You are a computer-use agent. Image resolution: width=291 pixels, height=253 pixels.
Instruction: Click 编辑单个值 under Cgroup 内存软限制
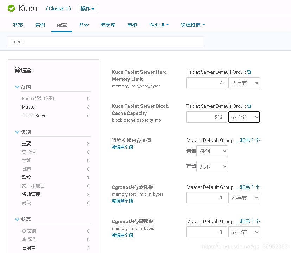pyautogui.click(x=122, y=201)
